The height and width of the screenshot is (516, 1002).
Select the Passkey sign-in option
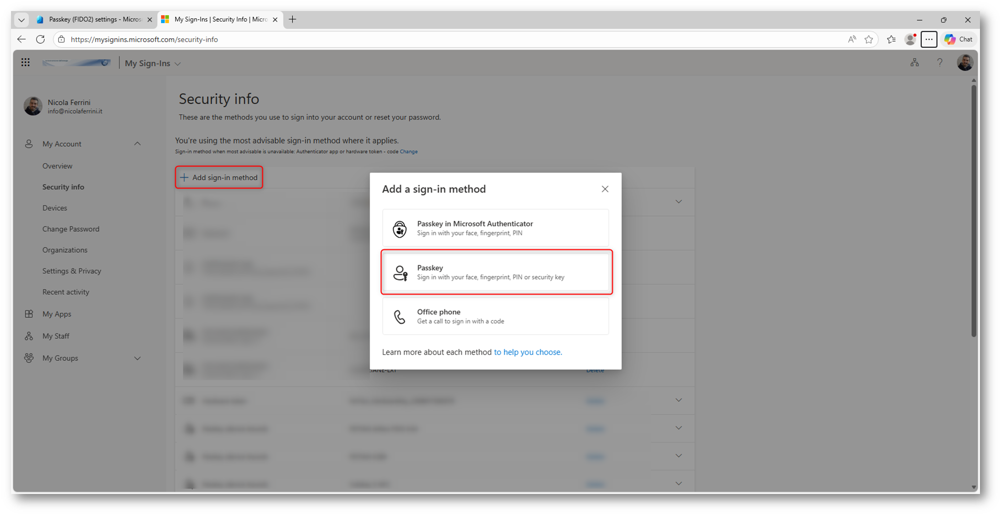[495, 272]
